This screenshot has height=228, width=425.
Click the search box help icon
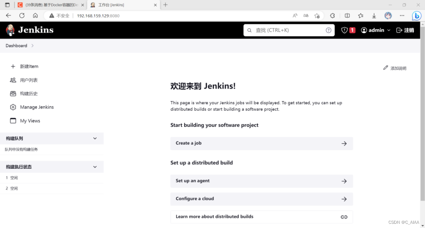(328, 30)
